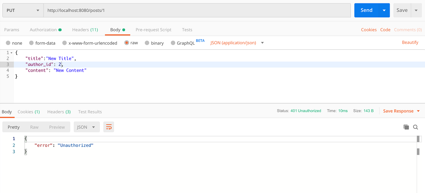Switch response view to Preview

(57, 127)
